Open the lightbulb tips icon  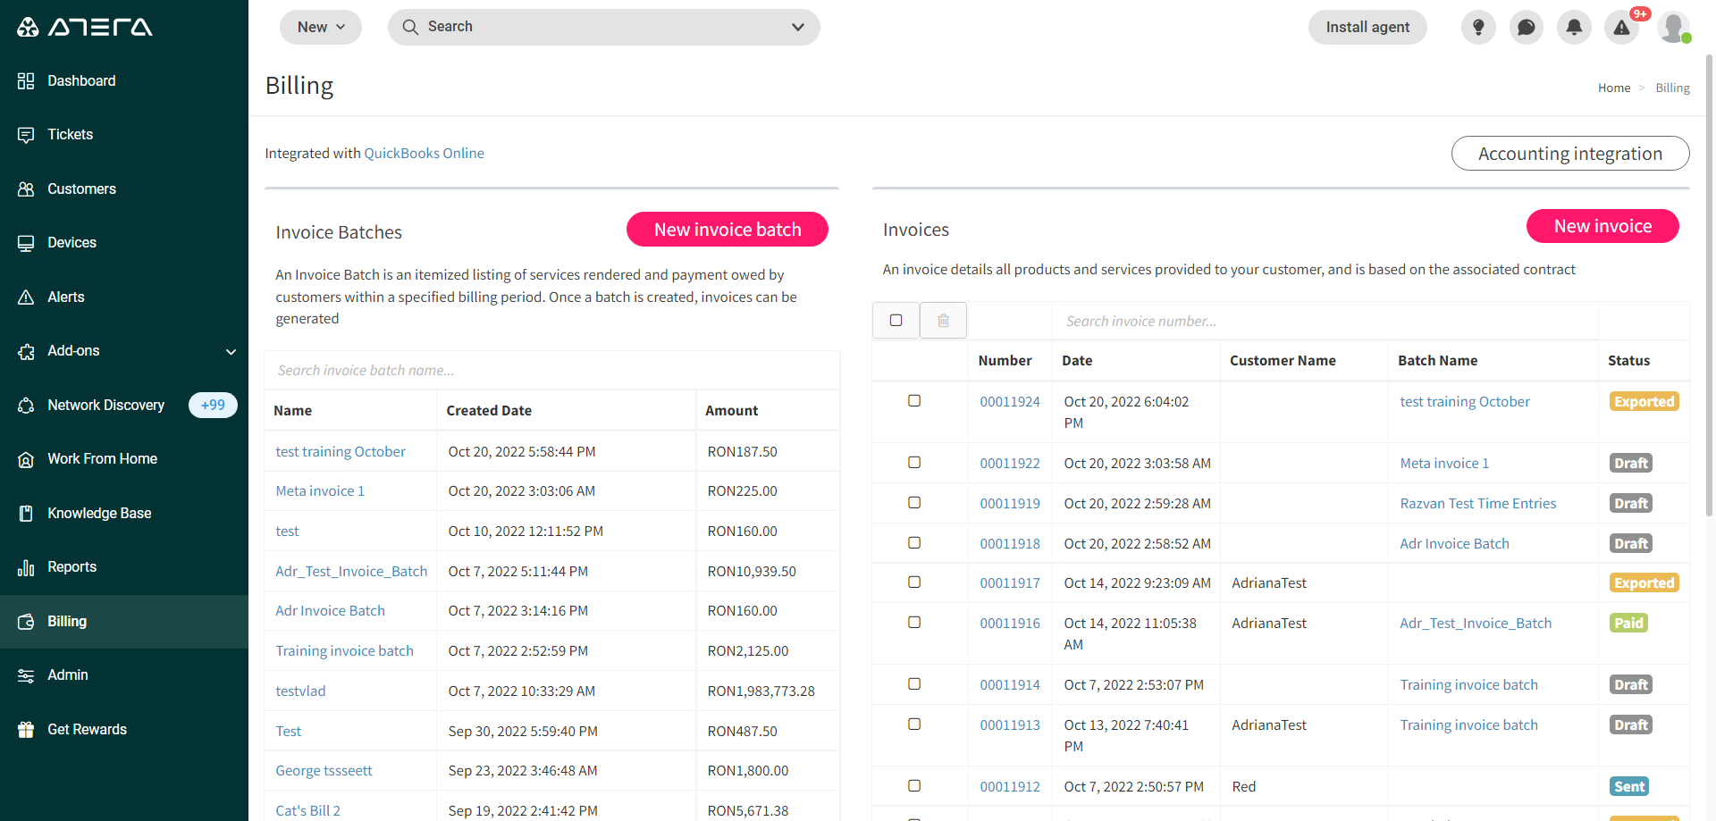[1478, 27]
